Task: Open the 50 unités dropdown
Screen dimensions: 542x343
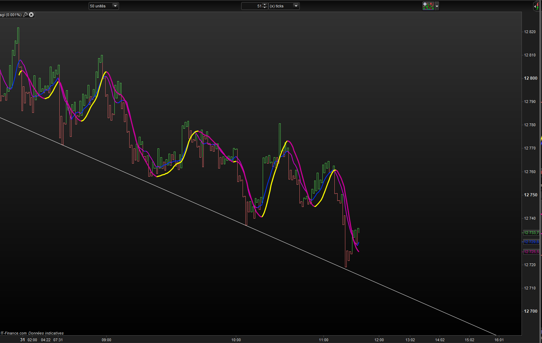Action: tap(103, 6)
